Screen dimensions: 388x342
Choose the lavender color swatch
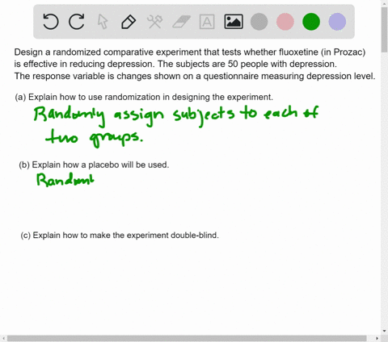click(337, 22)
